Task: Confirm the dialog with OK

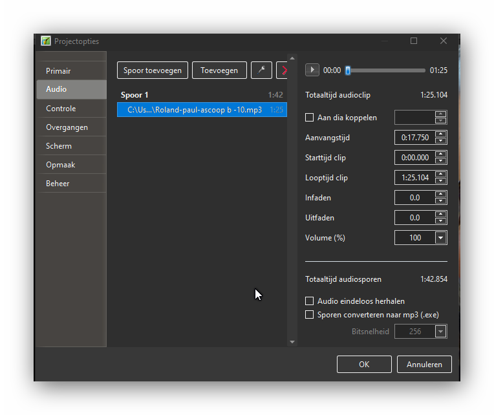Action: pos(364,365)
